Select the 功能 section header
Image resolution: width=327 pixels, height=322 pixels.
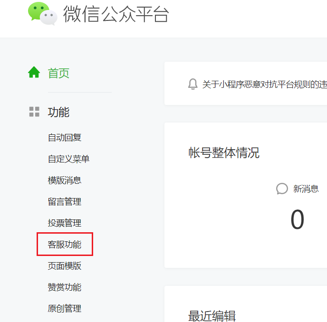58,112
